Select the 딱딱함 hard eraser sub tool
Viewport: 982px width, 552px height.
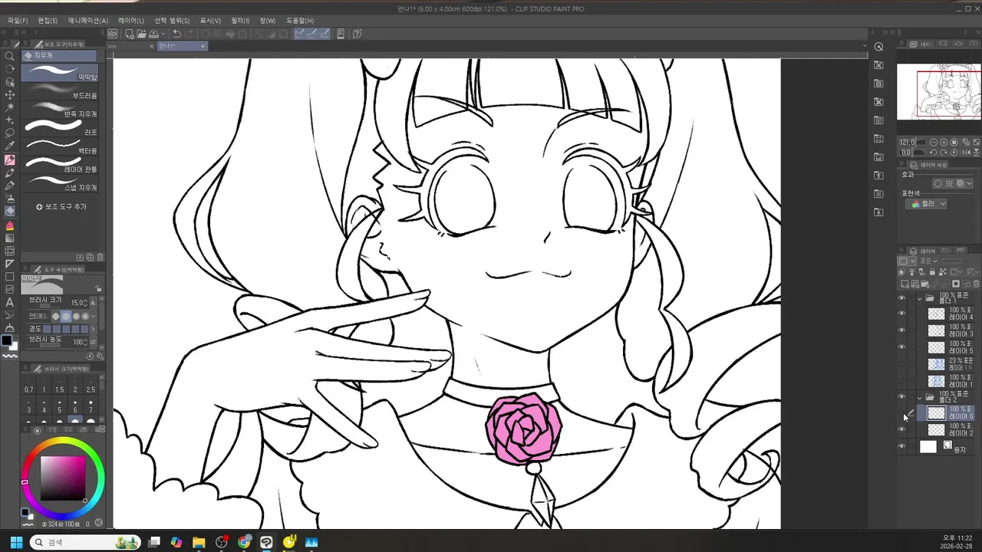pos(60,73)
